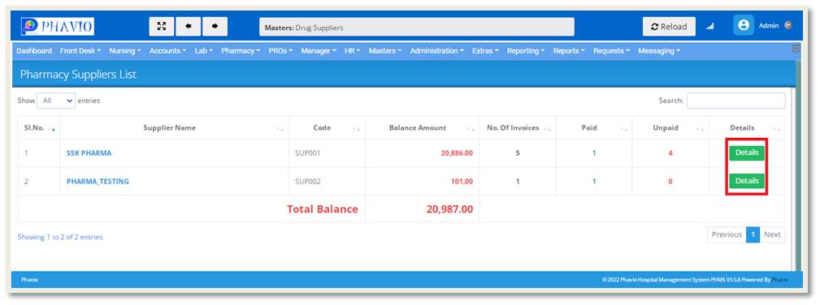Click the Admin user avatar icon

point(743,25)
